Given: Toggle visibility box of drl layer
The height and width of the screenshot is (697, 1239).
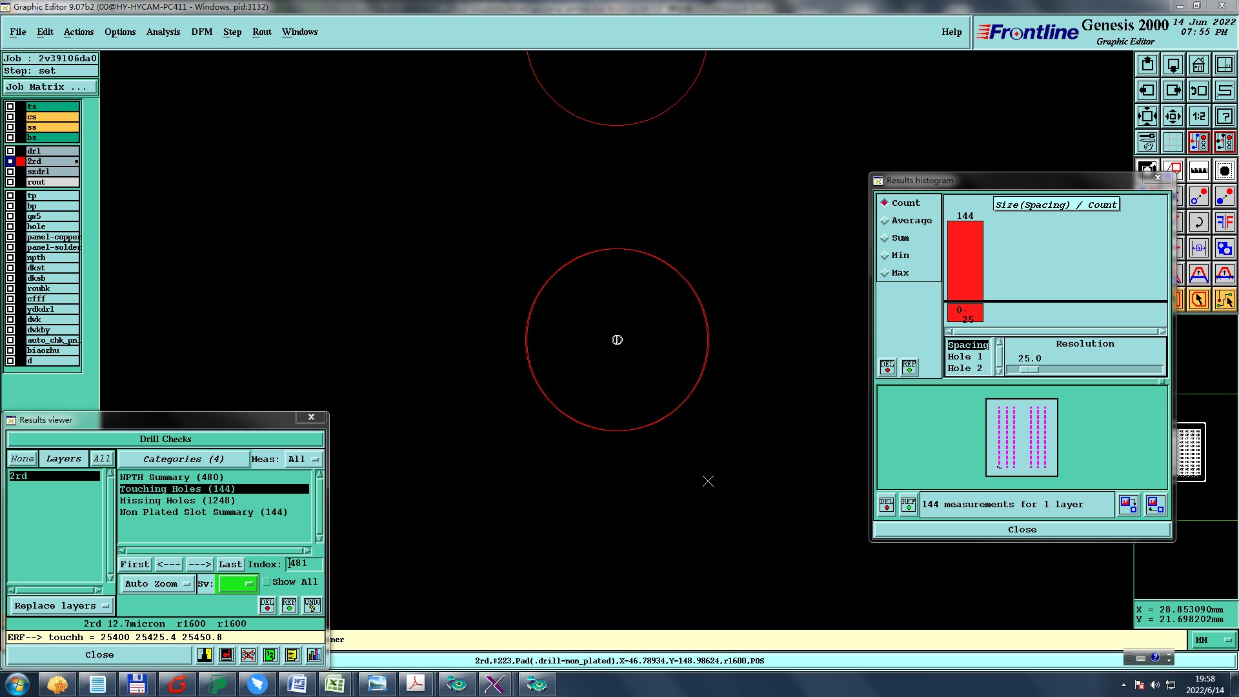Looking at the screenshot, I should [10, 151].
